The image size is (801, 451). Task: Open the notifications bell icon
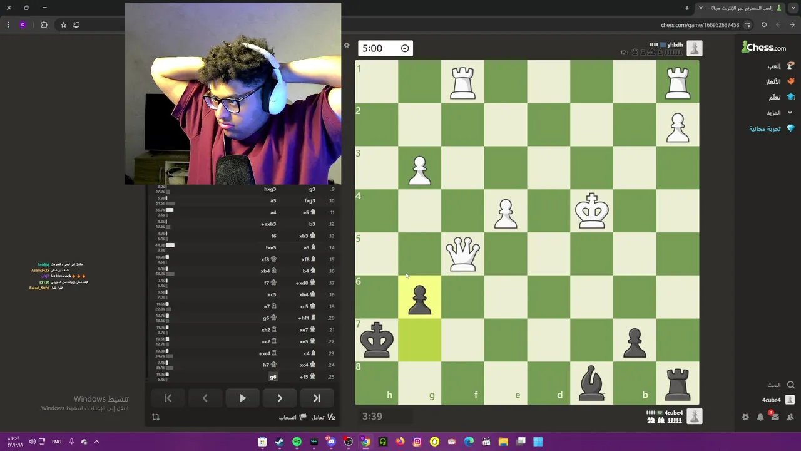[x=760, y=417]
